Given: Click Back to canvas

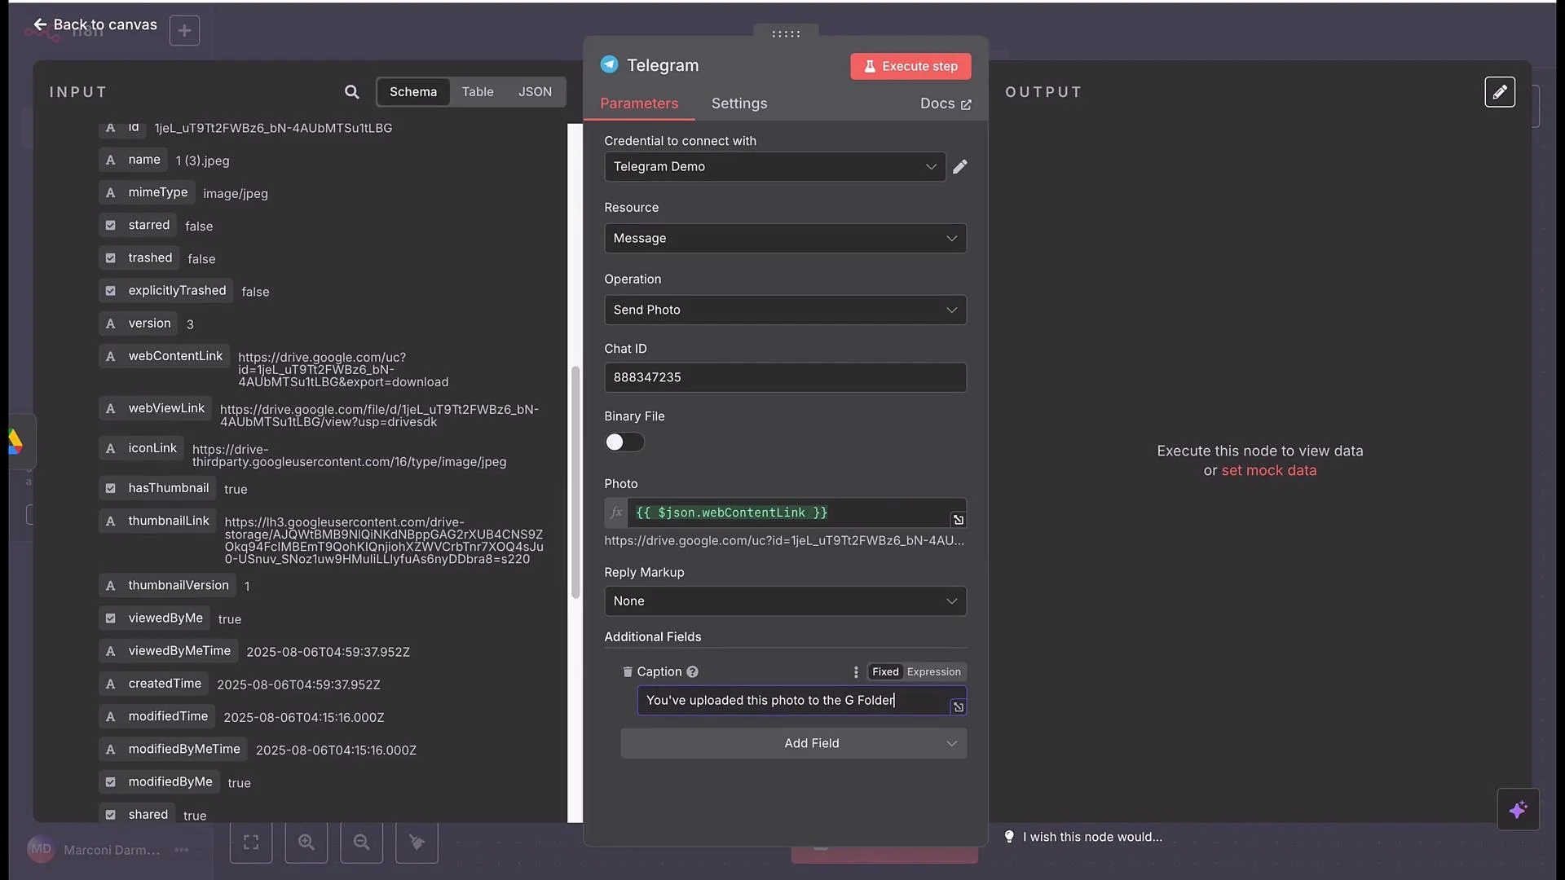Looking at the screenshot, I should tap(95, 24).
